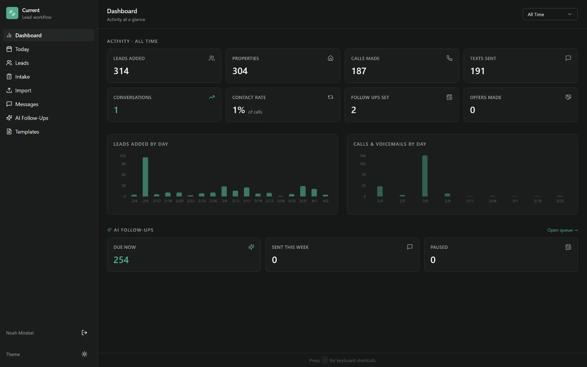Go to Dashboard in the sidebar
This screenshot has width=587, height=367.
48,35
